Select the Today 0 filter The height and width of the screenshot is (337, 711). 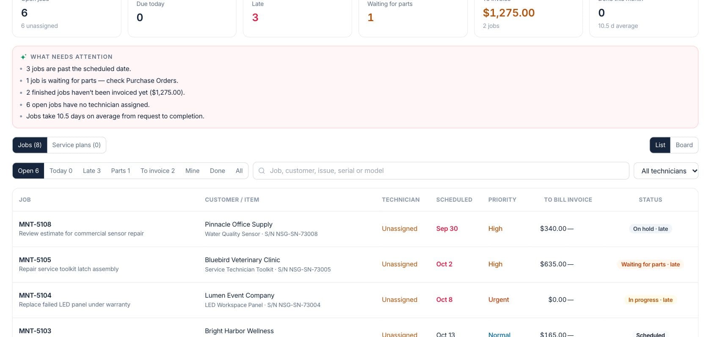(x=61, y=171)
